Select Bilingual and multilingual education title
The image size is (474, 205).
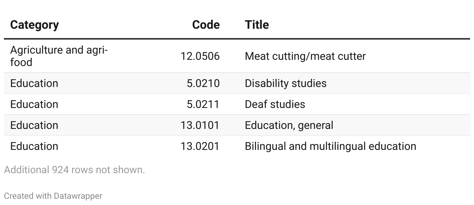(x=330, y=146)
